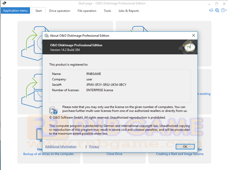Click 'Backup of all drives on the computer.'

pyautogui.click(x=49, y=154)
